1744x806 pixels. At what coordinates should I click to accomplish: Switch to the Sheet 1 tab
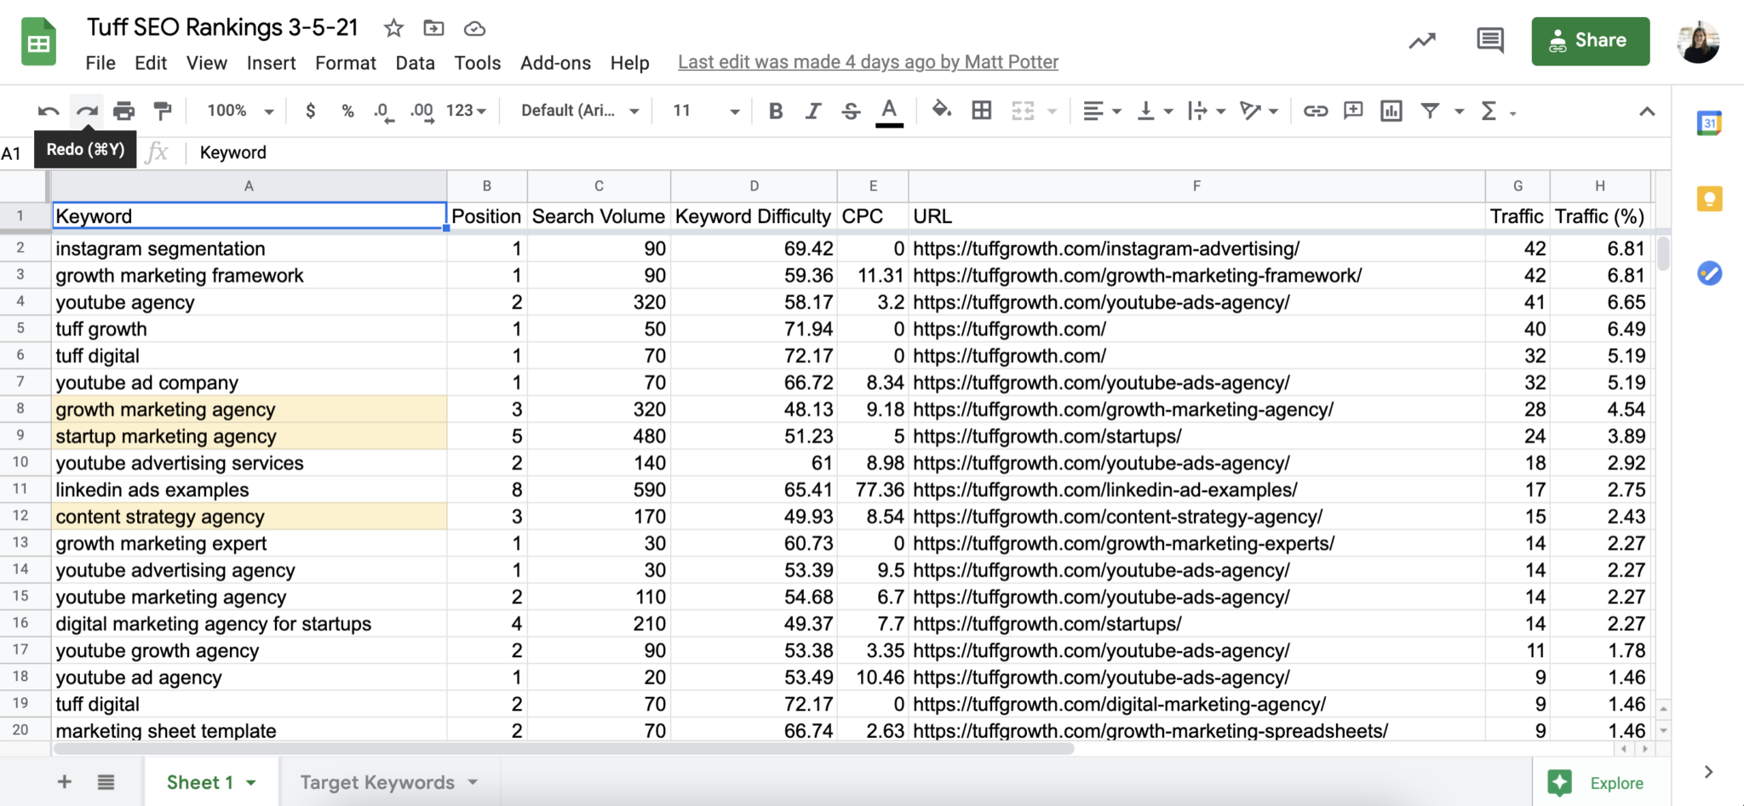[200, 781]
